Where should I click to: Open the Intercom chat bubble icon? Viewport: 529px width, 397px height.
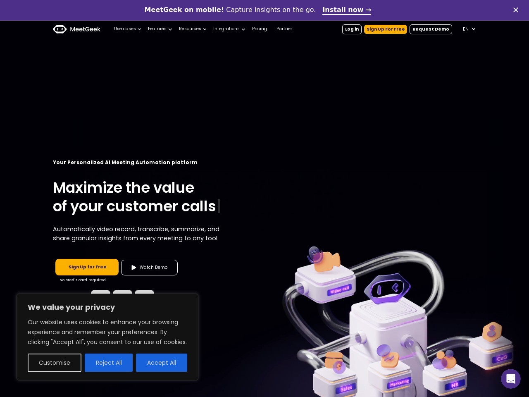tap(511, 379)
